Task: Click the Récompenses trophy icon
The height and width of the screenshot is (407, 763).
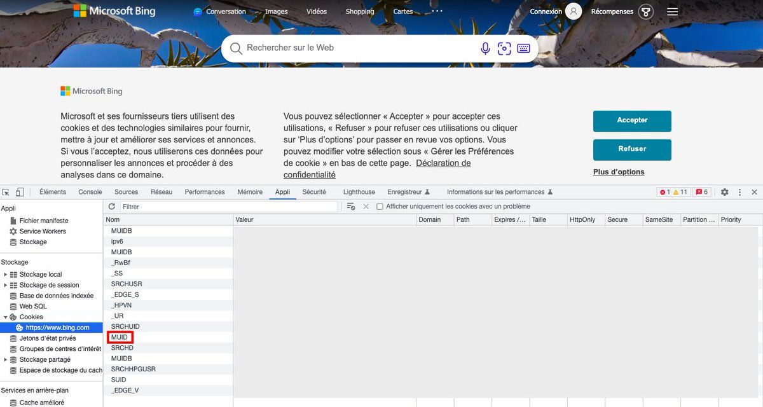Action: click(x=646, y=11)
